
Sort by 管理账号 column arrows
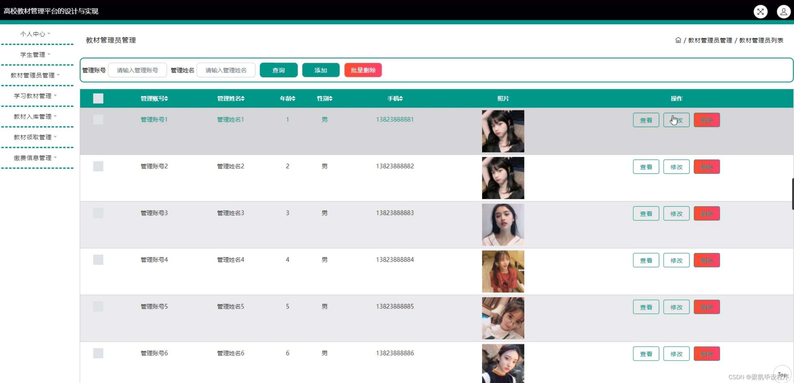166,99
